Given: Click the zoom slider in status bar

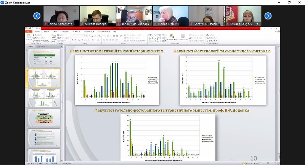Looking at the screenshot, I should [268, 163].
